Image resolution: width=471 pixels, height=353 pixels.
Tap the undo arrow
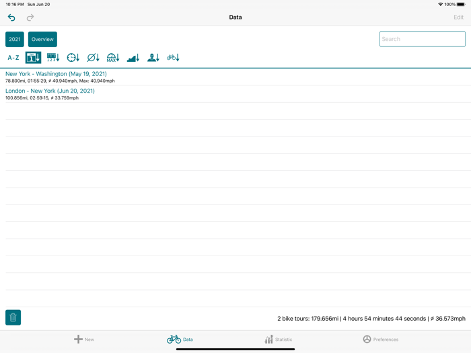[11, 17]
